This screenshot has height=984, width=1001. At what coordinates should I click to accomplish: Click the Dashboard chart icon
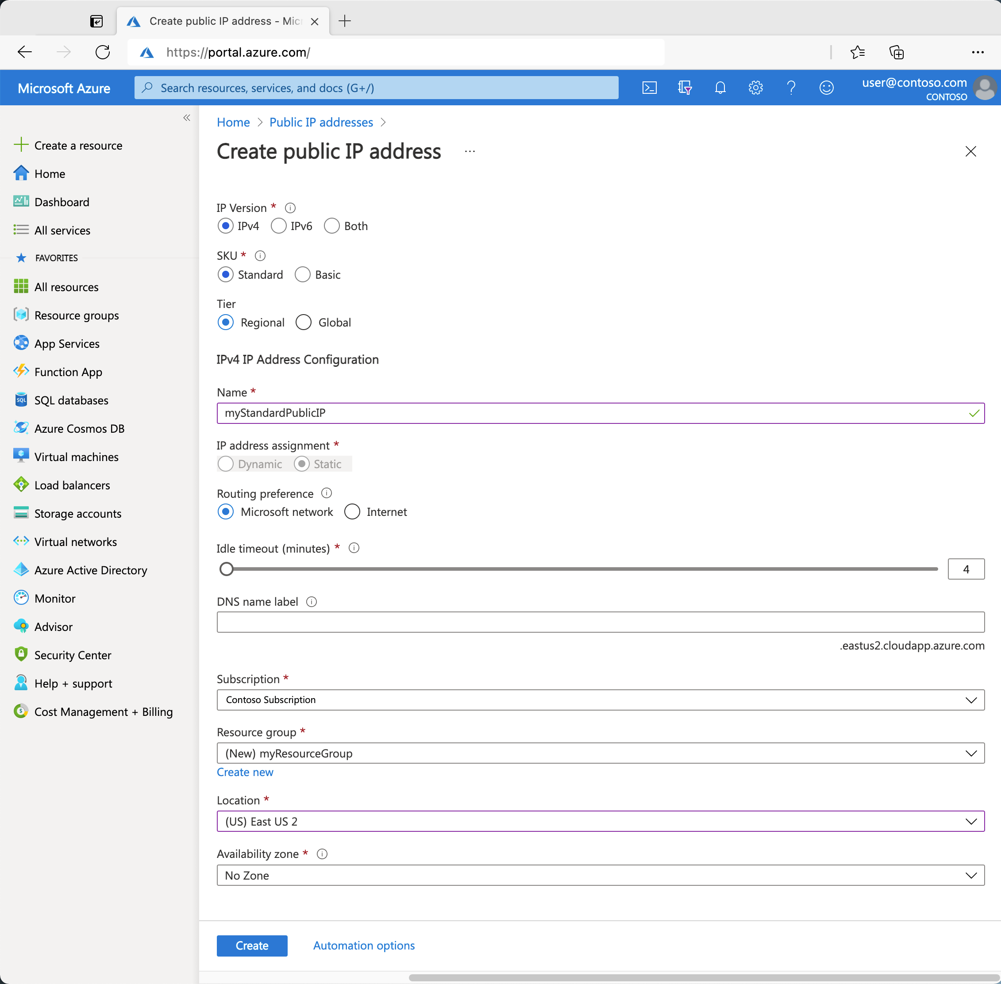coord(21,202)
